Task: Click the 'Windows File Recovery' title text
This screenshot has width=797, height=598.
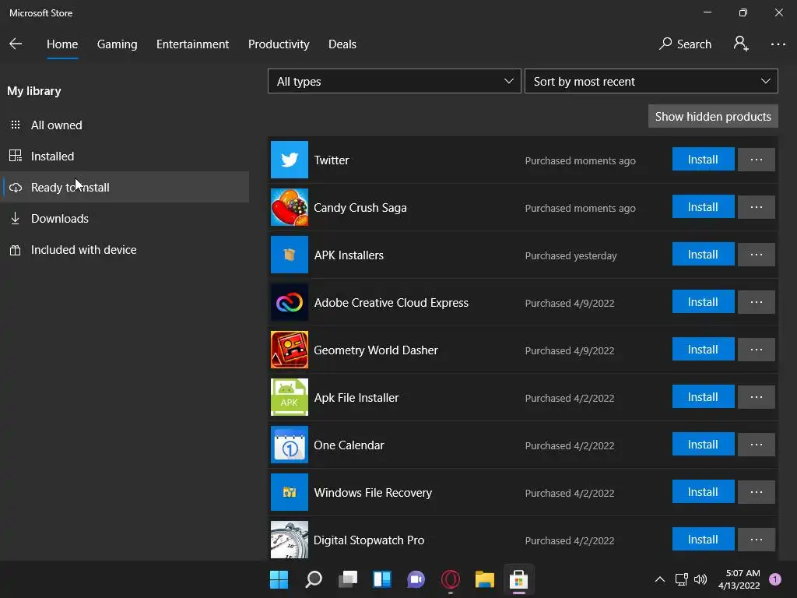Action: [x=373, y=493]
